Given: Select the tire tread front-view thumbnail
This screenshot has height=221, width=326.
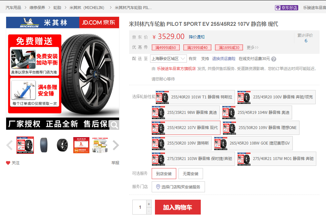Looking at the screenshot, I should 44,145.
